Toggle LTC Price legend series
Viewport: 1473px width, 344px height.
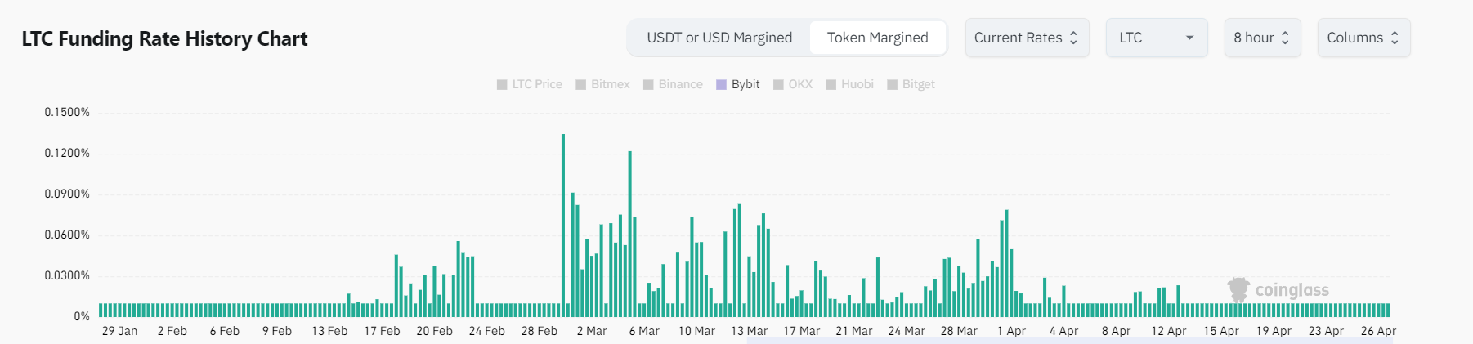pyautogui.click(x=530, y=84)
